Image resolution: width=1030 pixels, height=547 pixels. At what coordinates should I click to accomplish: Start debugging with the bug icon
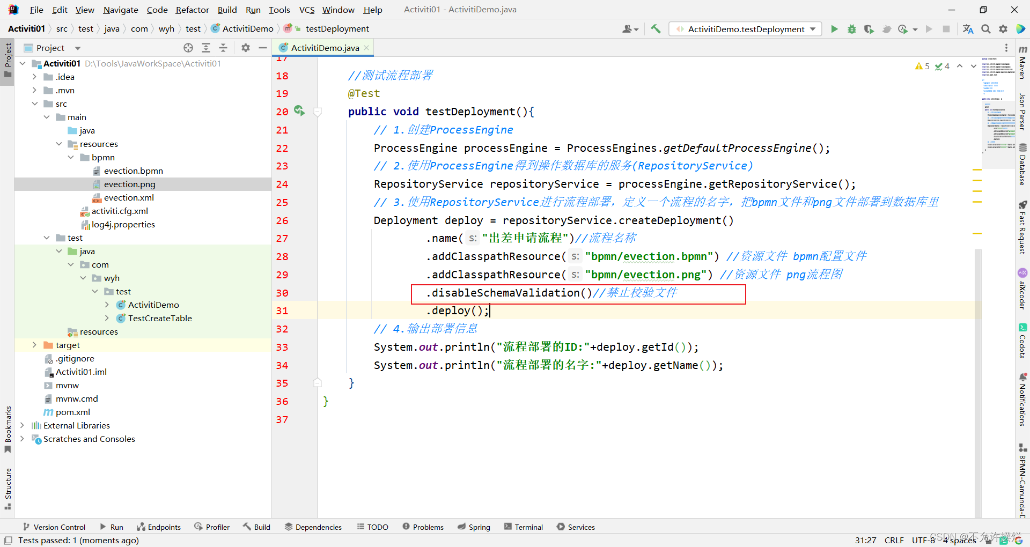pos(851,29)
